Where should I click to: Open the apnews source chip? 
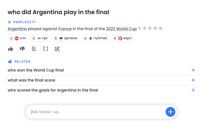coord(66,38)
